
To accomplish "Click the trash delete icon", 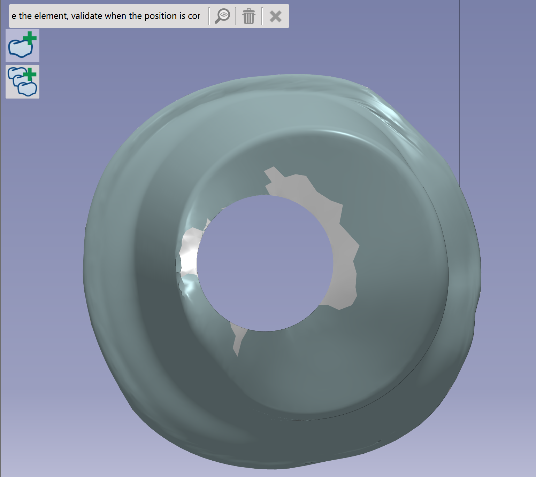I will pos(249,16).
